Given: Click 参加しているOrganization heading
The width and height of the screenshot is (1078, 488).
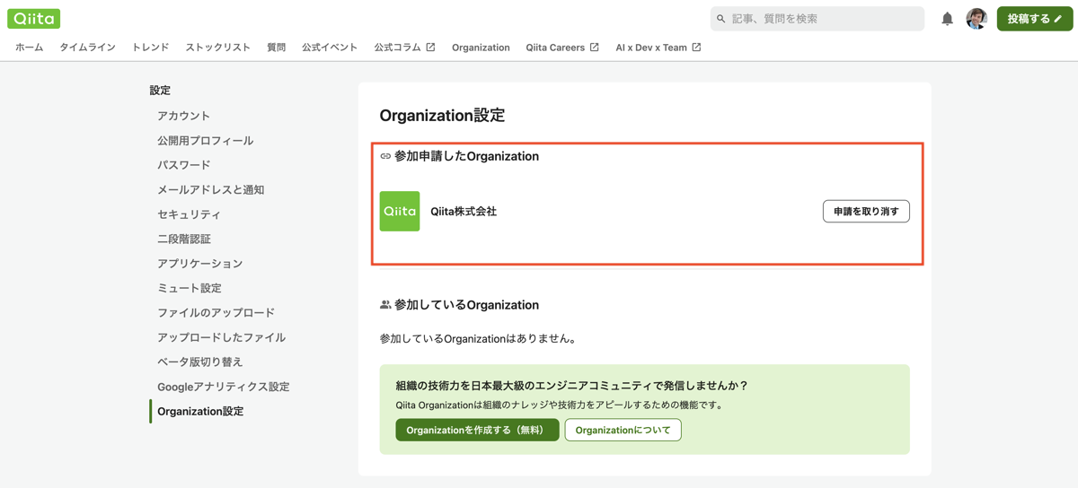Looking at the screenshot, I should tap(466, 305).
